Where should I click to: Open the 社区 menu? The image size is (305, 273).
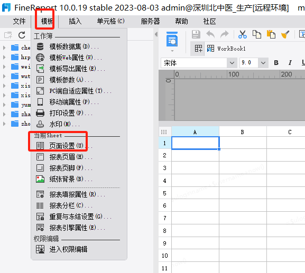coord(209,21)
